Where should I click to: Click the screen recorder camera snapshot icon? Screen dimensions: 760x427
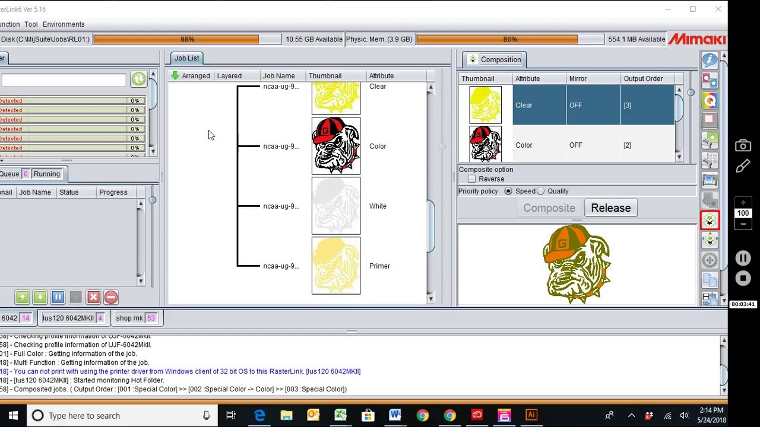(x=743, y=146)
